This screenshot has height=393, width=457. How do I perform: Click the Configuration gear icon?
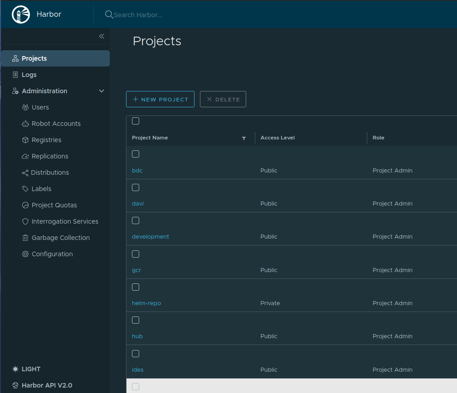(25, 254)
